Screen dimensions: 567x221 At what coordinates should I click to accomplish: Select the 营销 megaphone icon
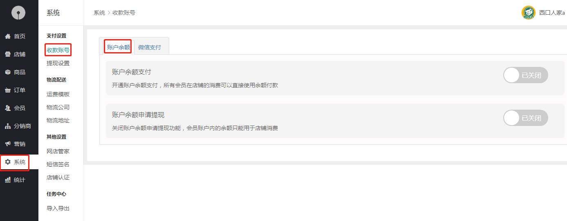tap(8, 144)
